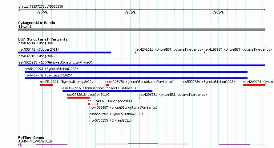Open nsv4202511 (gnomADStructuralVariants) label
Image resolution: width=274 pixels, height=148 pixels.
169,49
